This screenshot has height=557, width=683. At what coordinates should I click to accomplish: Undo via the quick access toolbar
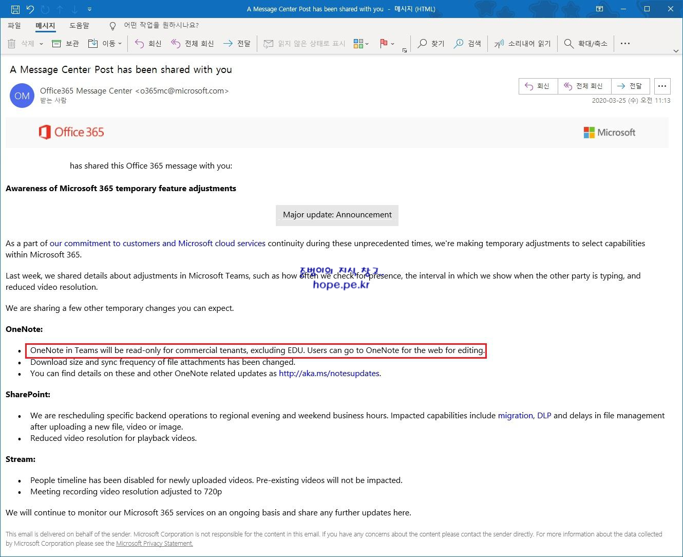30,9
